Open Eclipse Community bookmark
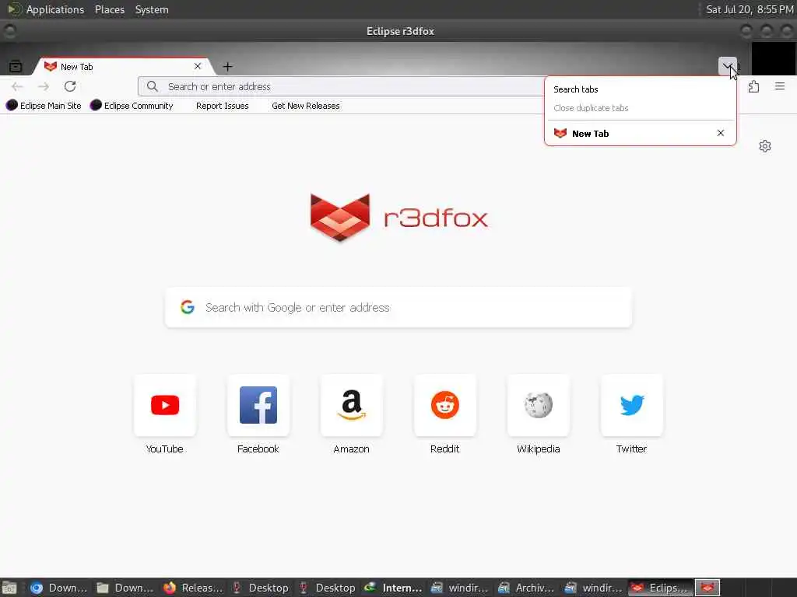The image size is (797, 597). [132, 106]
